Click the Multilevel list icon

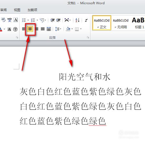(42, 20)
